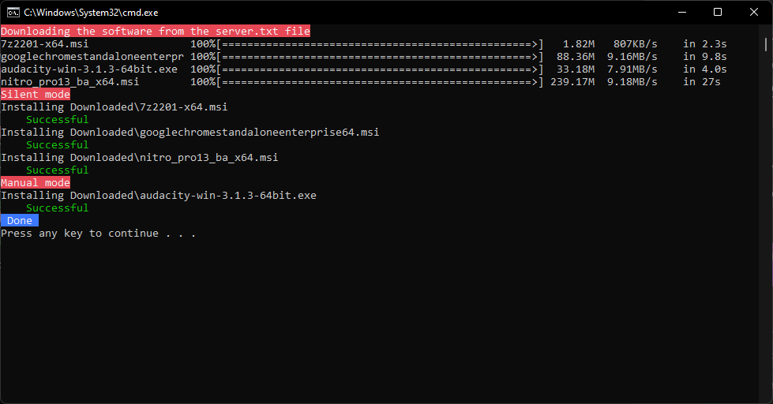Click the 7z2201-x64.msi download line filename

tap(45, 44)
